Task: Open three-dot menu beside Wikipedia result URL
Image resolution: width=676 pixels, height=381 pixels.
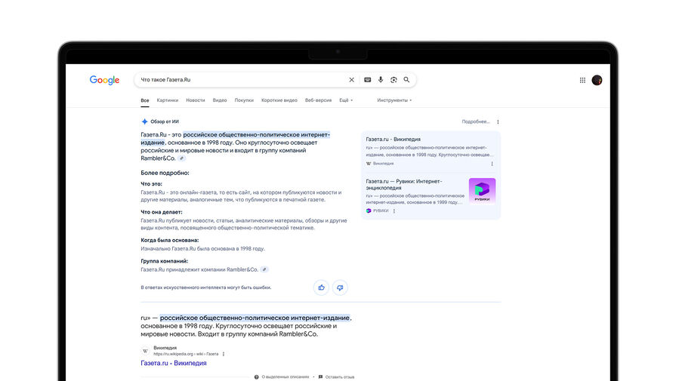Action: (x=224, y=354)
